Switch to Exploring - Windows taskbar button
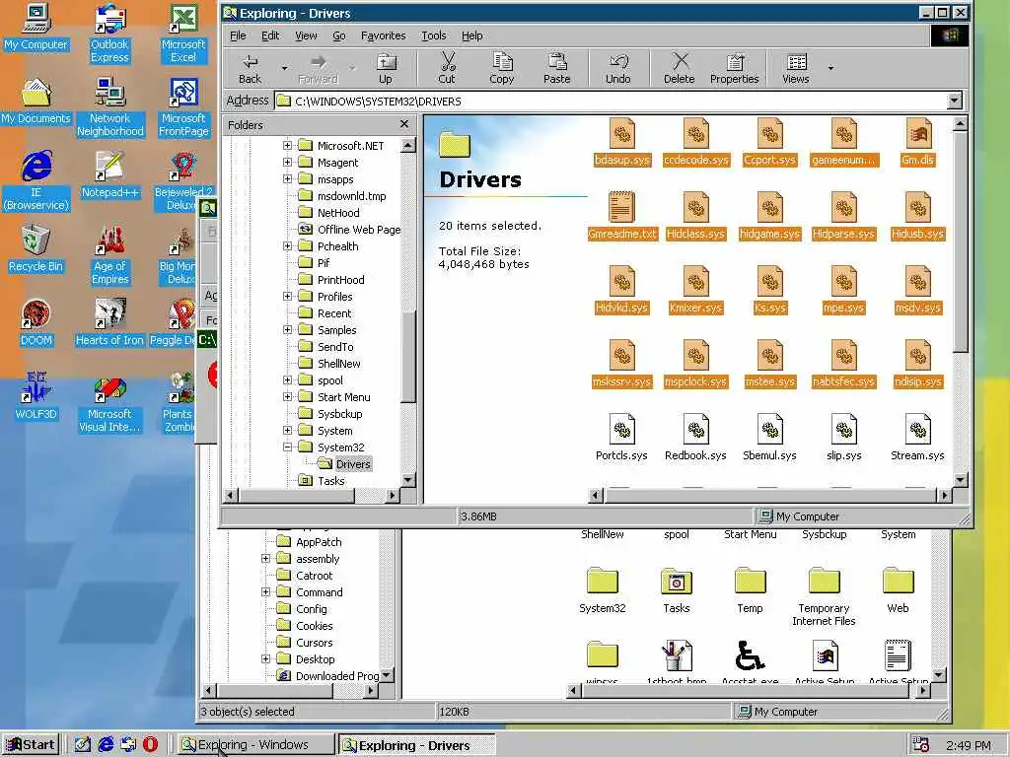Screen dimensions: 1010x757 (x=255, y=745)
